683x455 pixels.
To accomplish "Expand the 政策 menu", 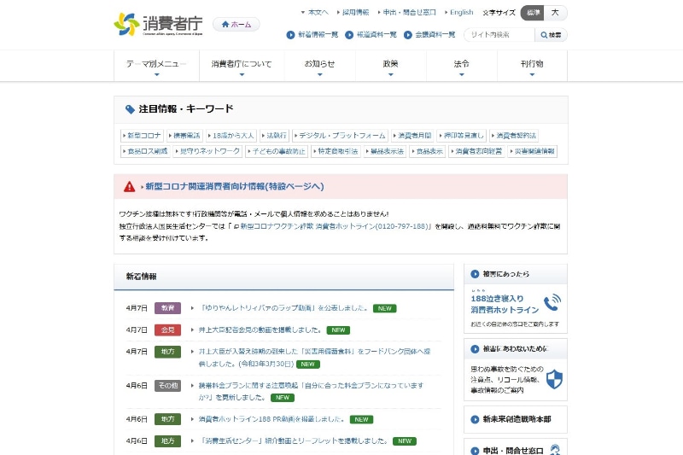I will coord(391,66).
